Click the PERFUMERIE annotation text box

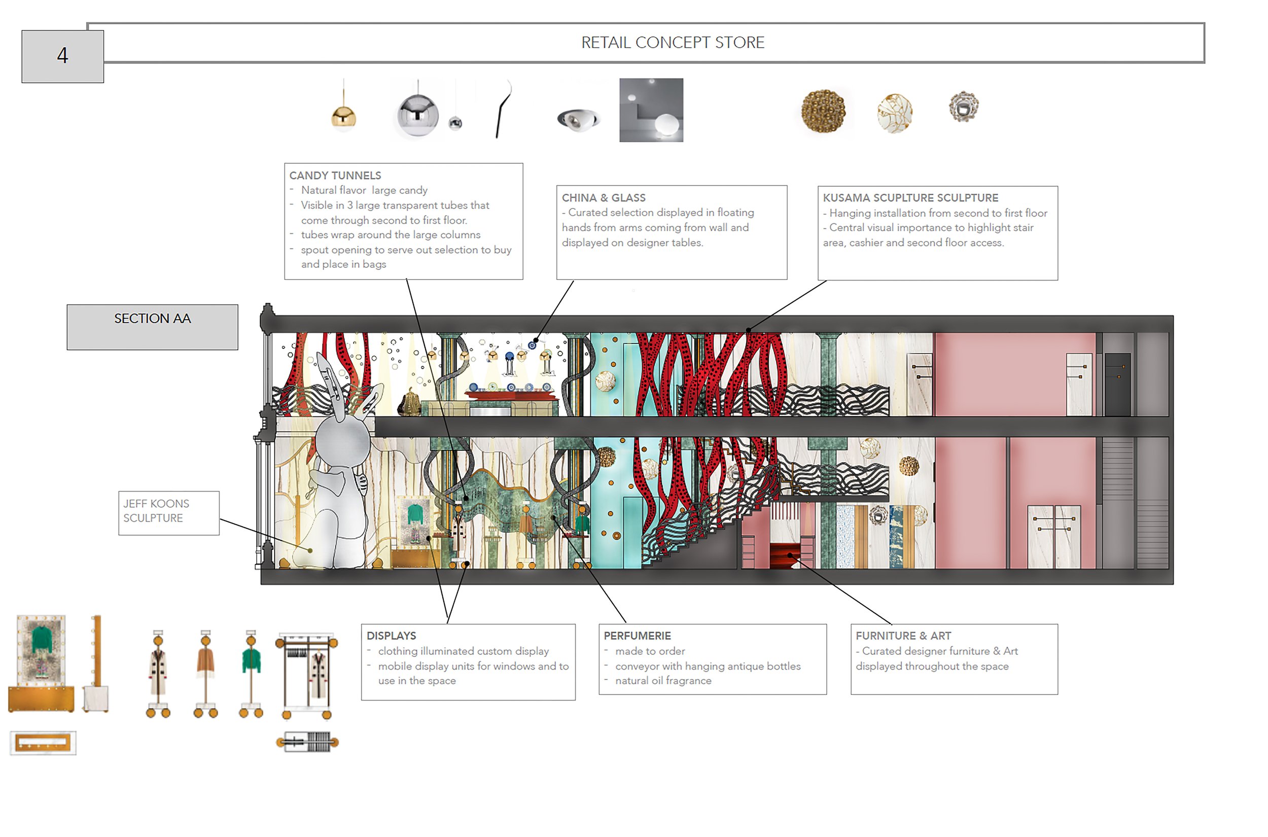(x=712, y=659)
